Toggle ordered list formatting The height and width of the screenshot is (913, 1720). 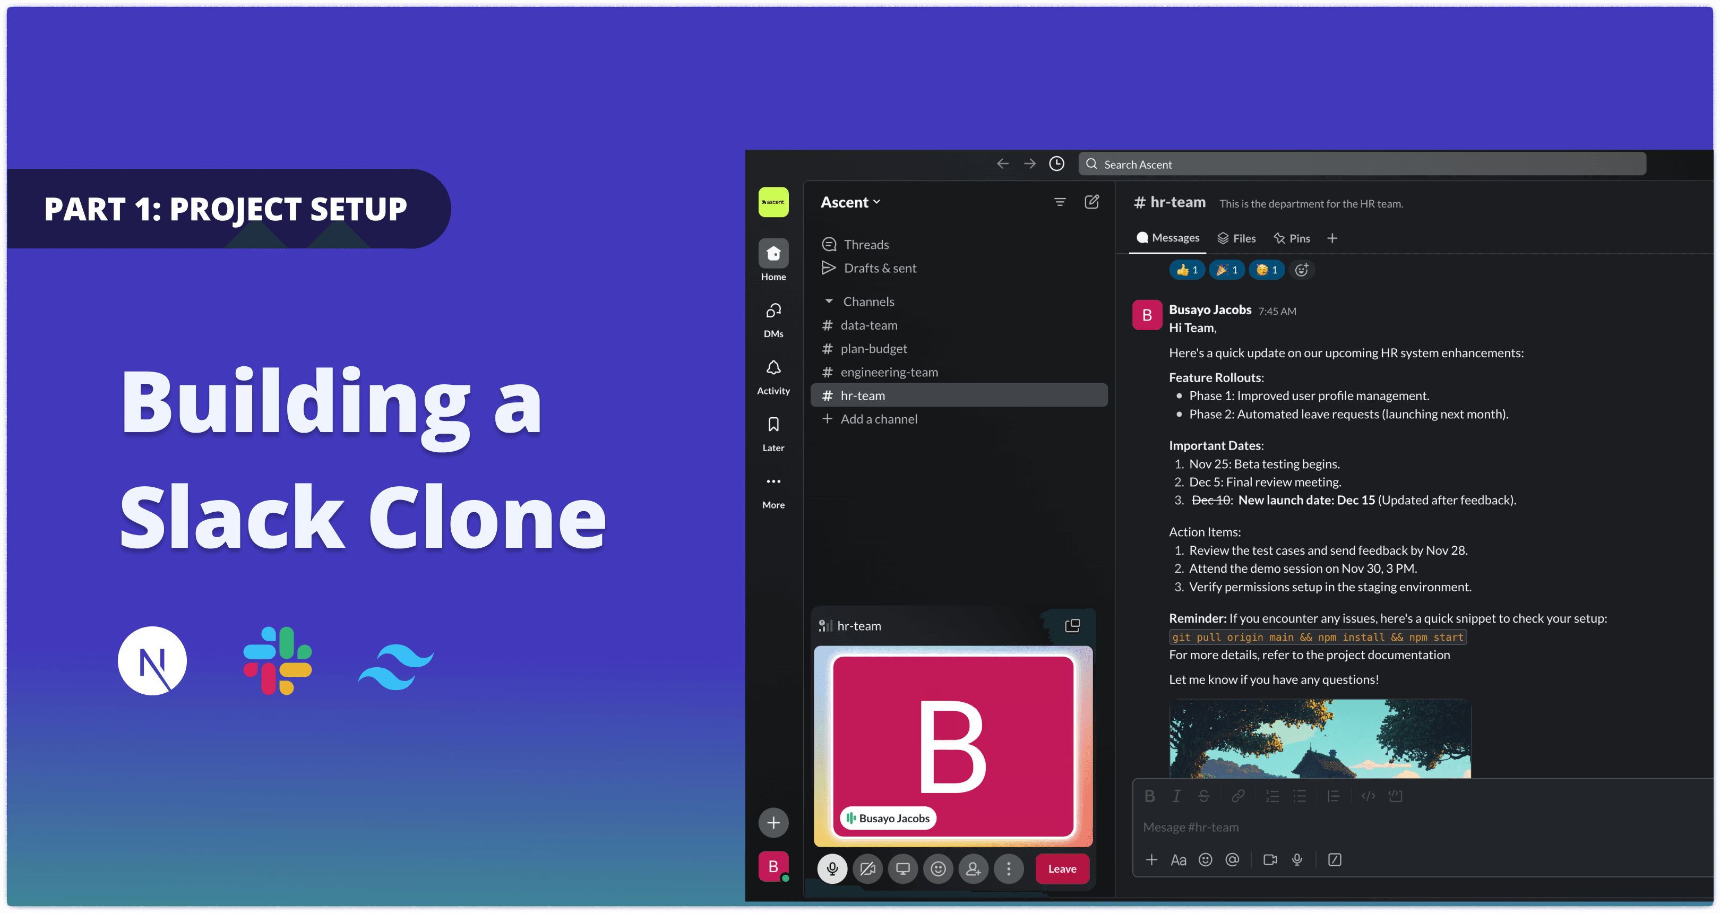1272,796
